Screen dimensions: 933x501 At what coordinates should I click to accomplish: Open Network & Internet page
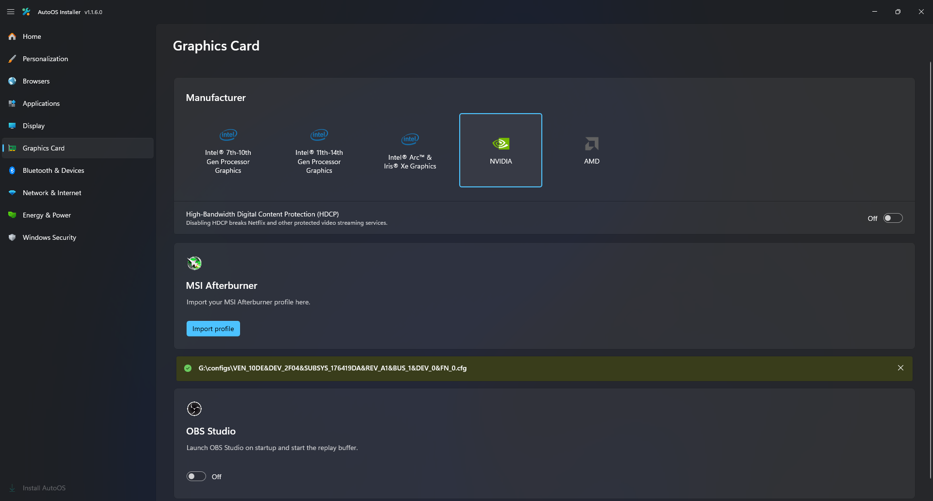pyautogui.click(x=78, y=193)
